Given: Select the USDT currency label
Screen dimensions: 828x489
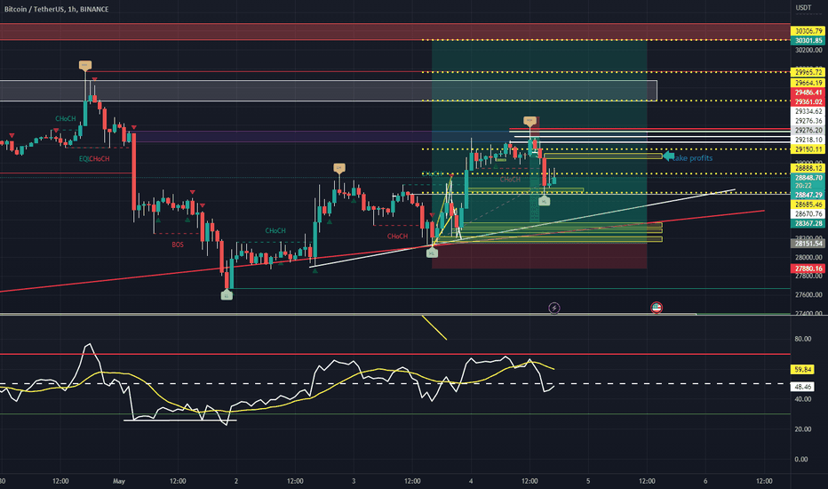Looking at the screenshot, I should 803,7.
